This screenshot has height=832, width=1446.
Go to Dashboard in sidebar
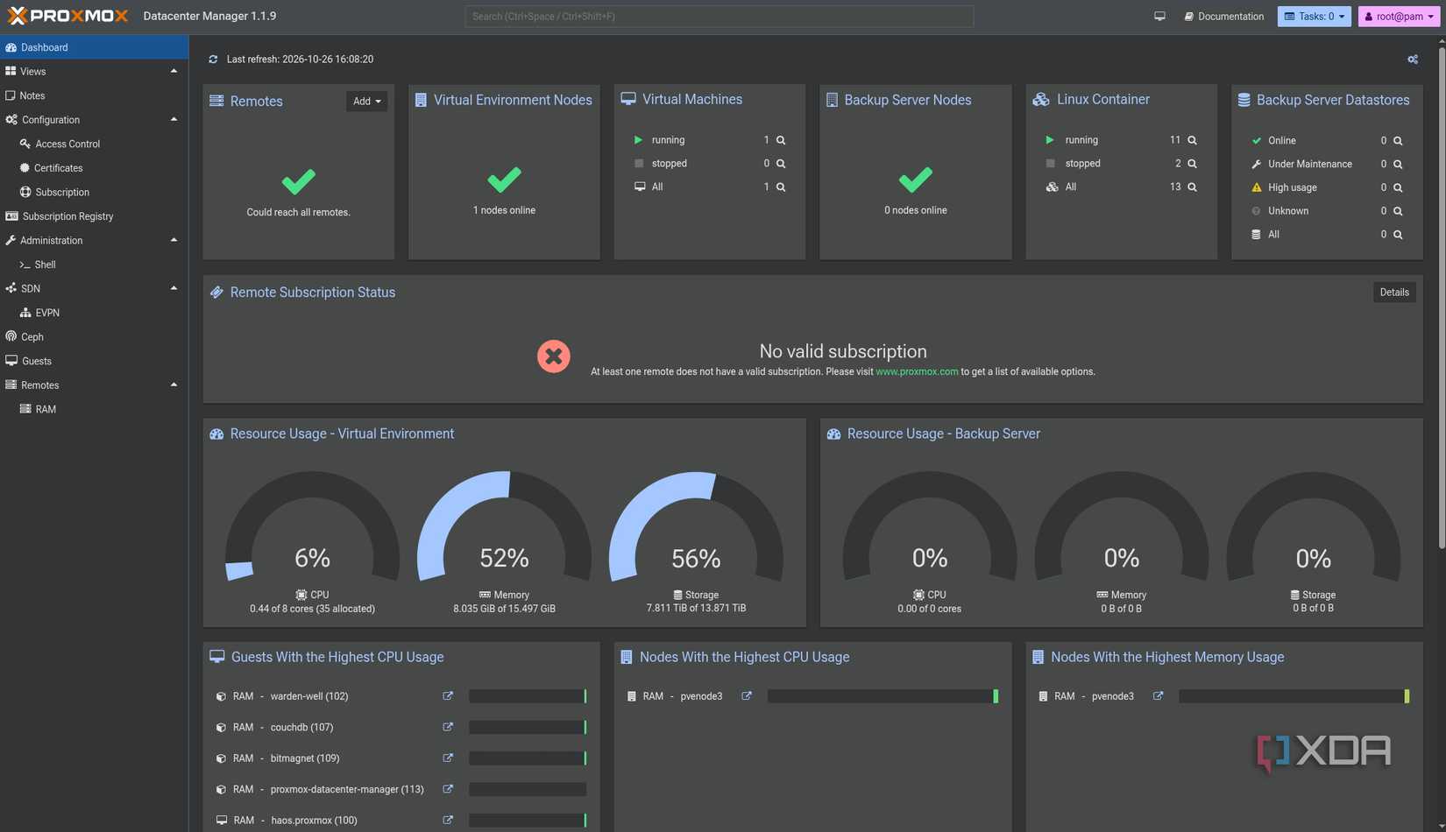(x=95, y=47)
